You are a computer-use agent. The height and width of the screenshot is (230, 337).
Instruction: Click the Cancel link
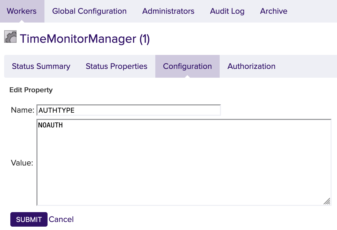[61, 219]
